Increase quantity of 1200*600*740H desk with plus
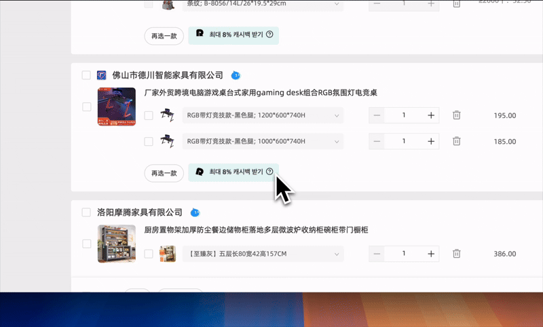Viewport: 543px width, 327px height. point(431,115)
